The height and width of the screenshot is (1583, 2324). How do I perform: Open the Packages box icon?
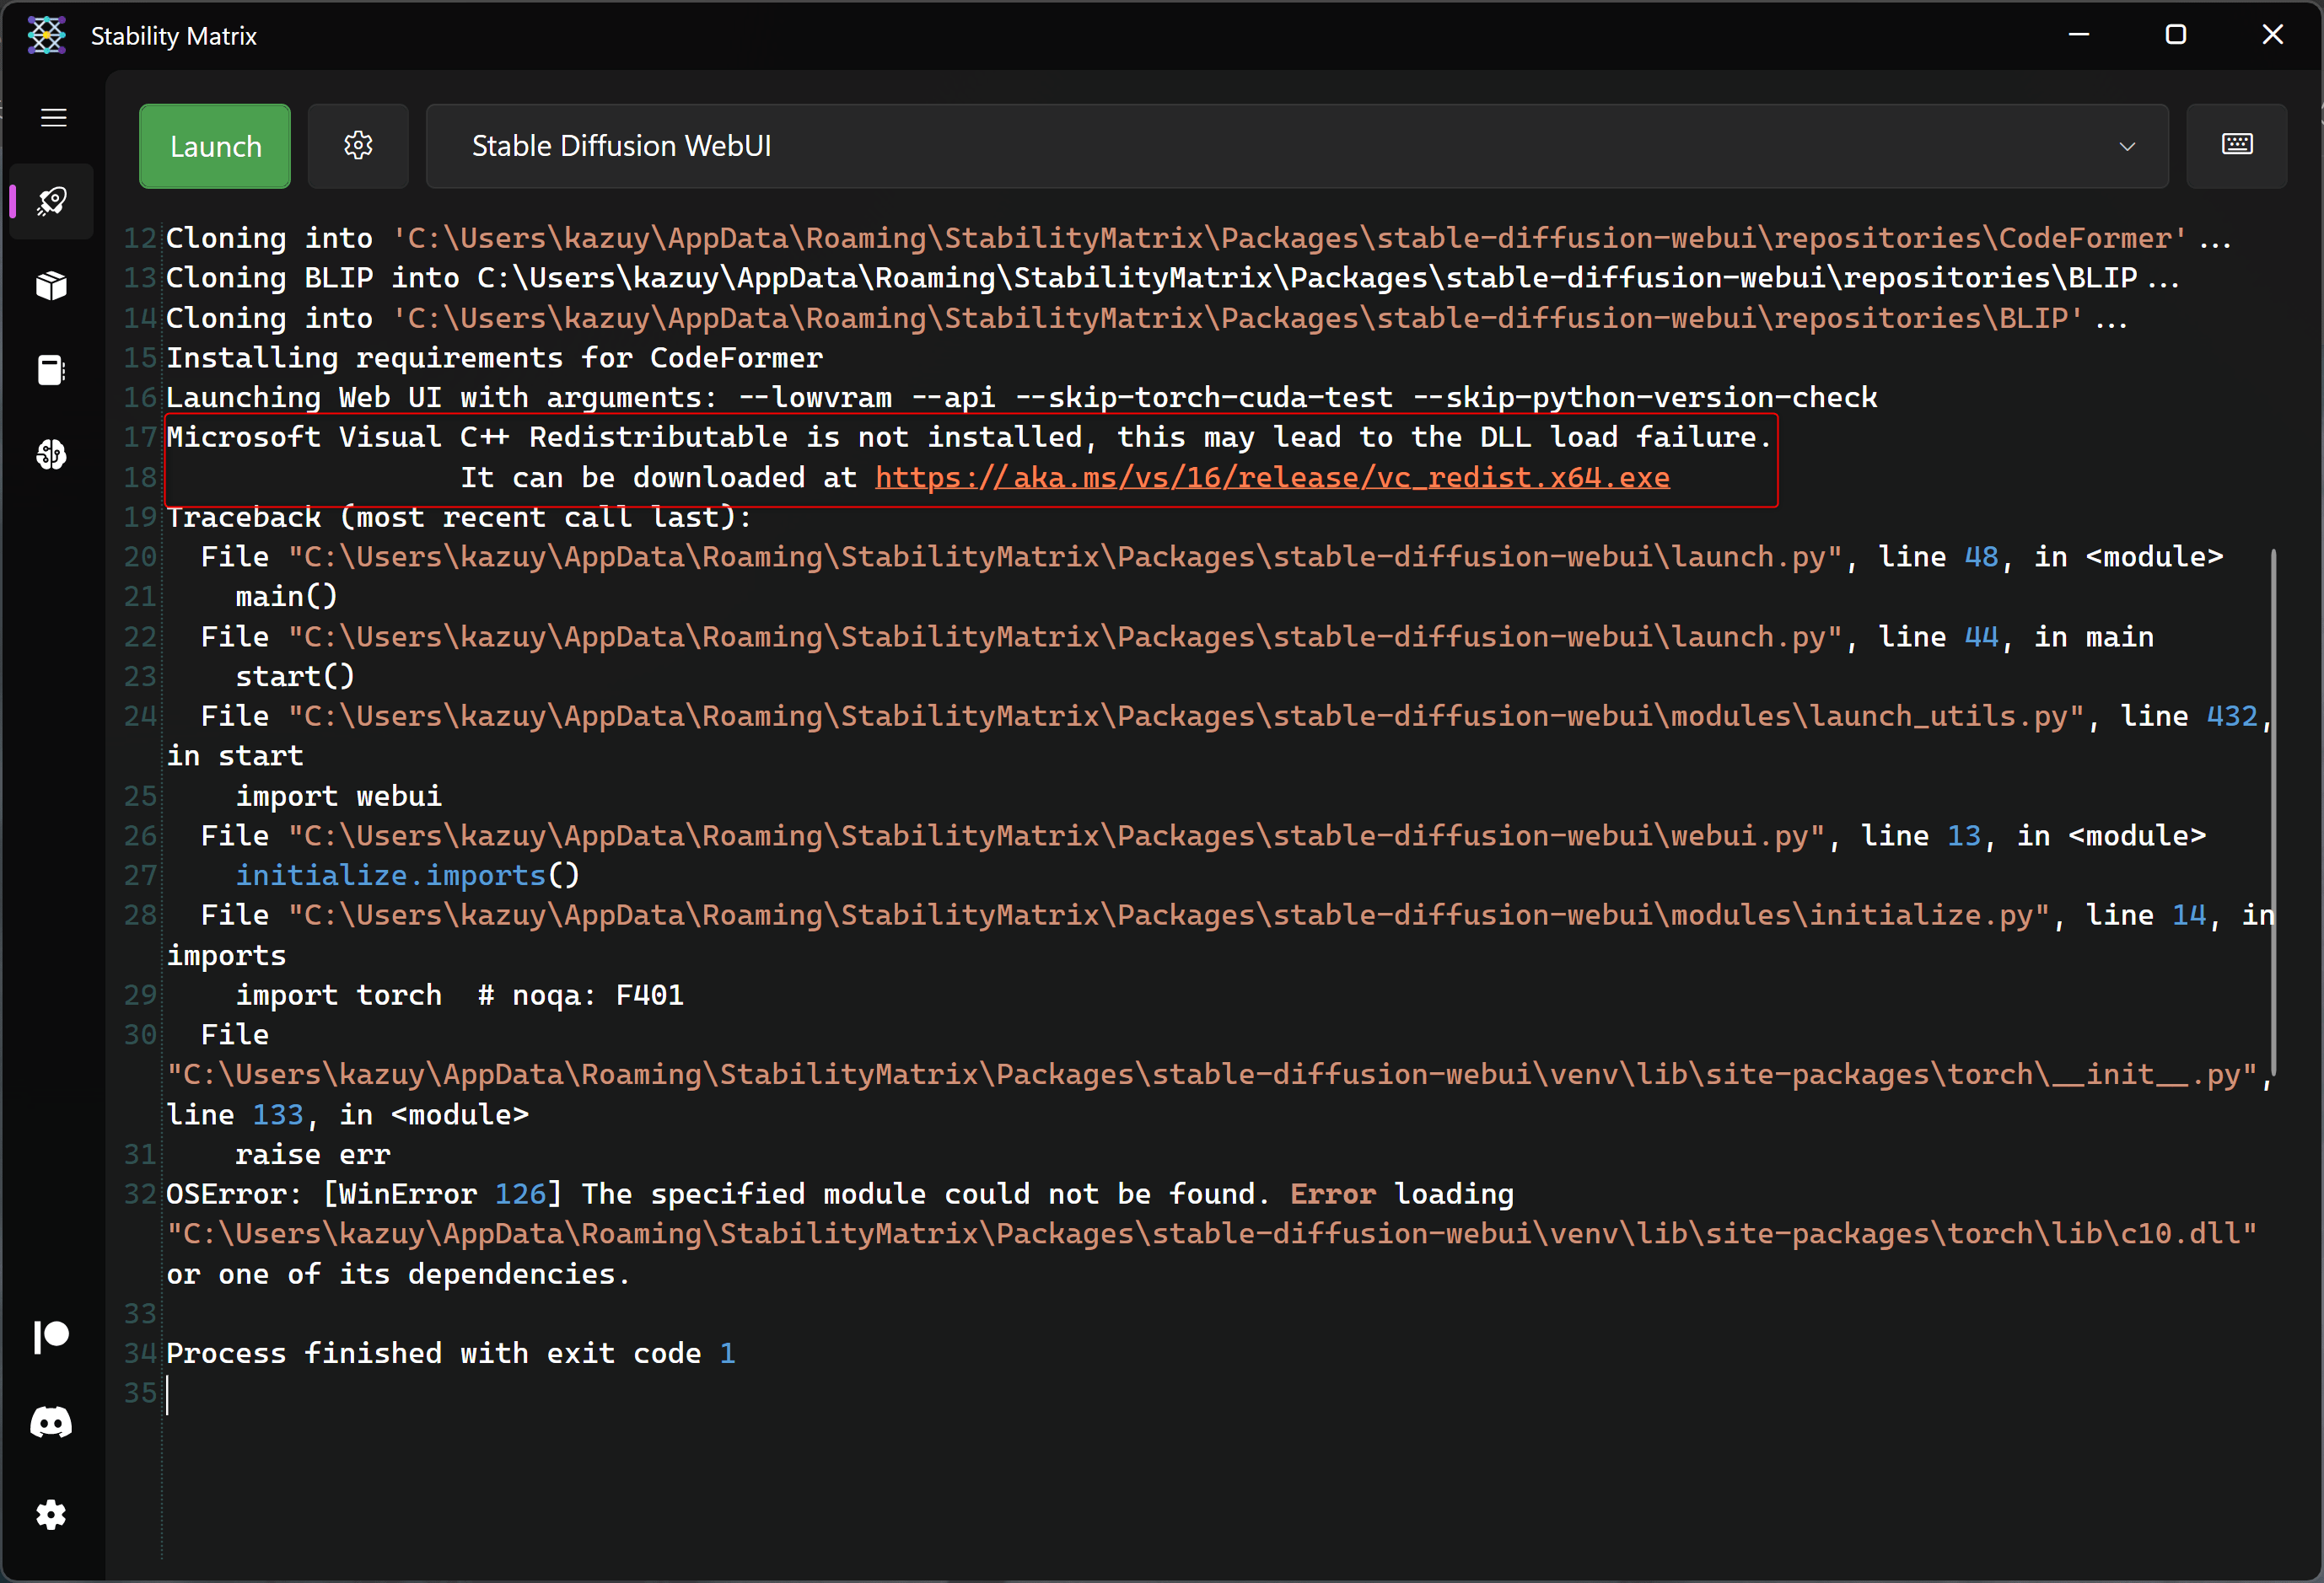pyautogui.click(x=52, y=286)
